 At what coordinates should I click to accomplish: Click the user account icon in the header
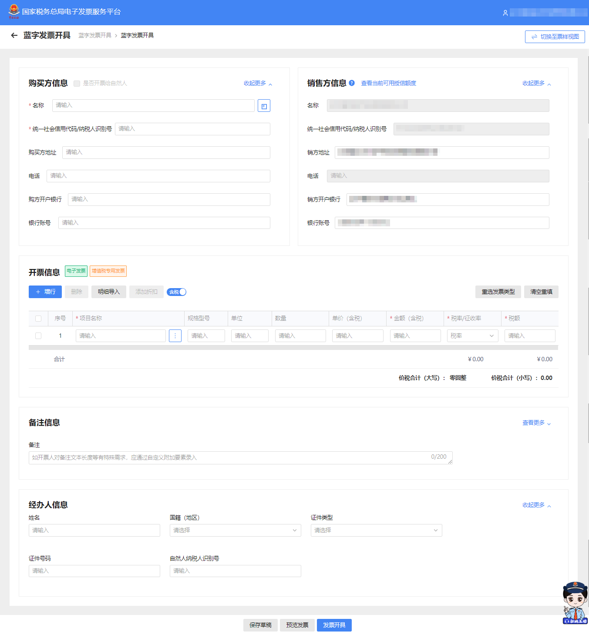click(x=505, y=13)
